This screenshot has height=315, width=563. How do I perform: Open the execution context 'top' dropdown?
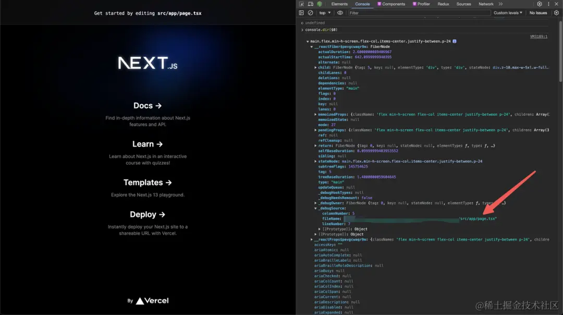click(325, 13)
